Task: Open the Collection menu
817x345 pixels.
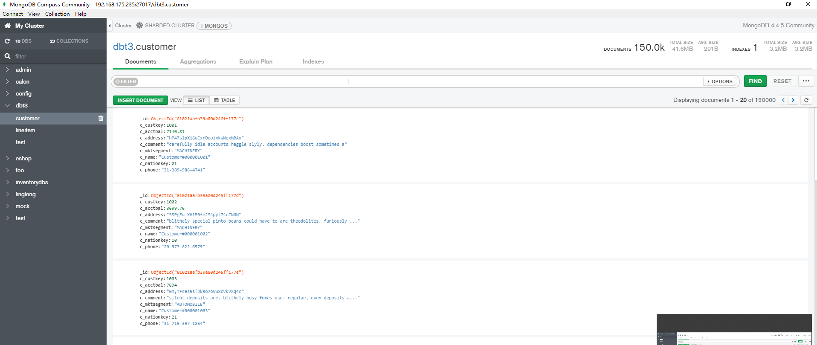Action: [57, 14]
